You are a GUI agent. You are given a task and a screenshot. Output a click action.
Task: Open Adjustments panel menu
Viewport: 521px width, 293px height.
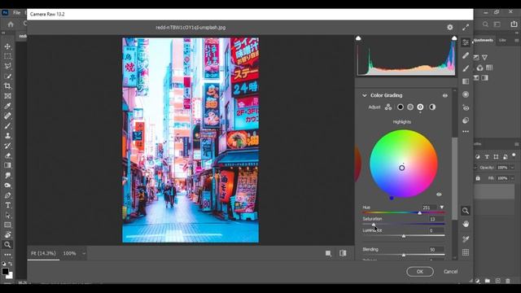516,40
